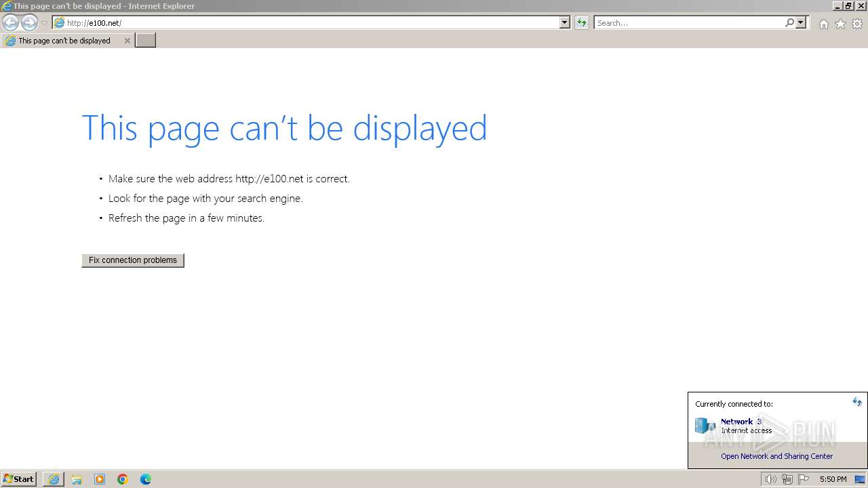The width and height of the screenshot is (868, 488).
Task: Click the 'This page can't be displayed' heading
Action: (284, 128)
